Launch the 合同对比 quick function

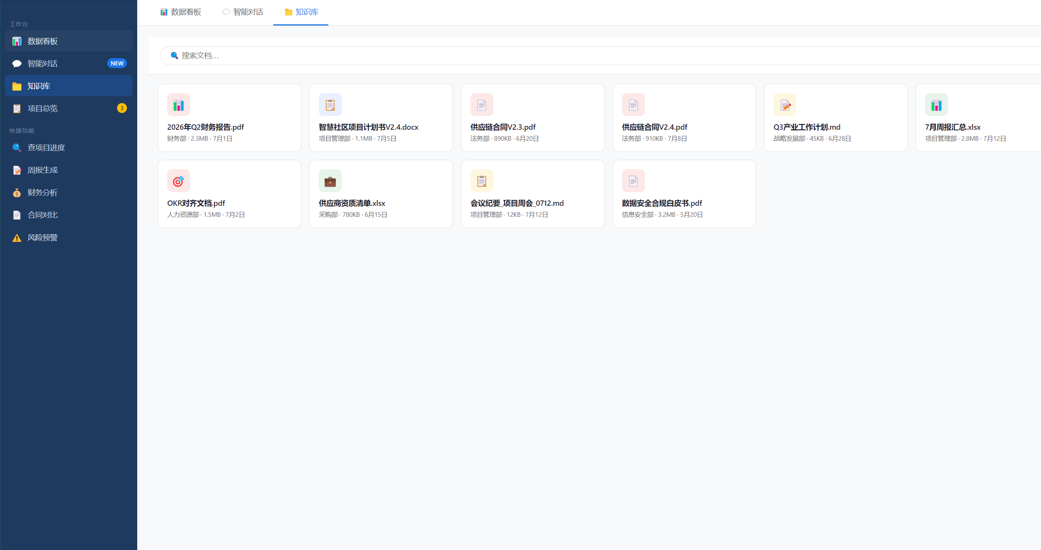69,215
